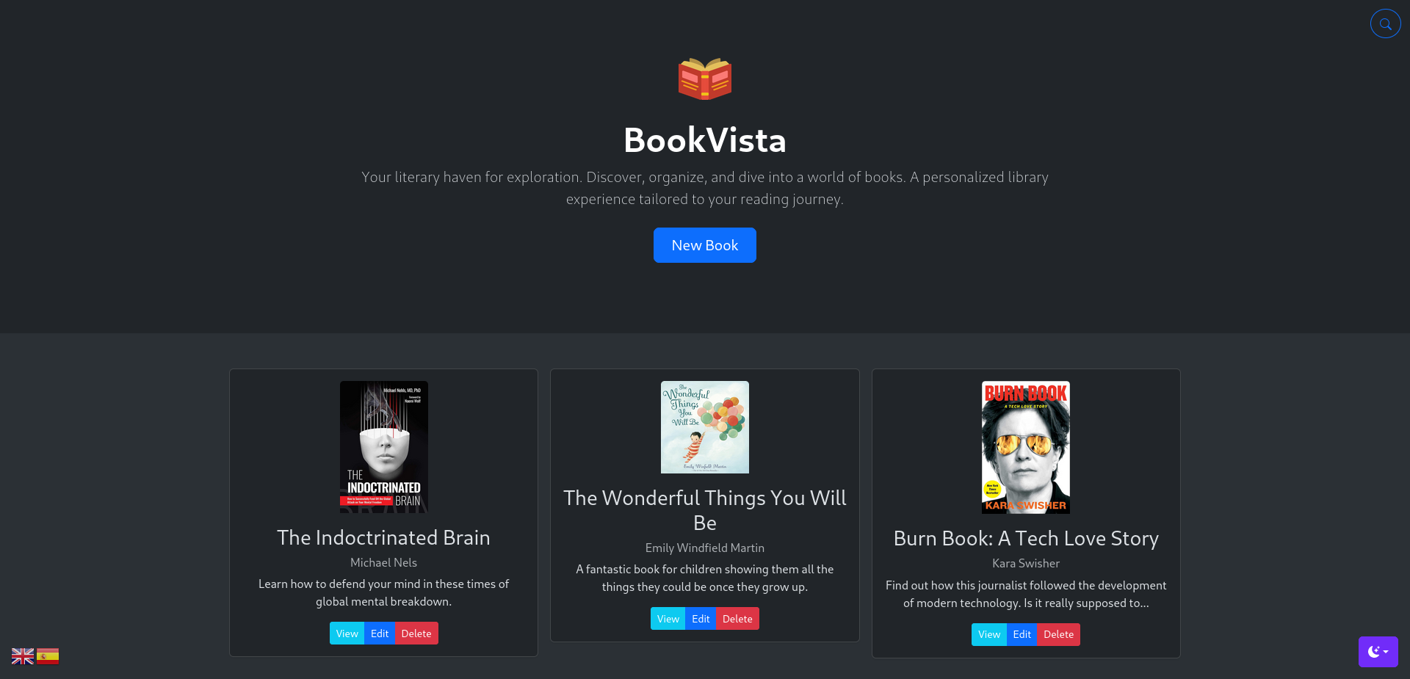View Burn Book: A Tech Love Story
The width and height of the screenshot is (1410, 679).
tap(989, 634)
